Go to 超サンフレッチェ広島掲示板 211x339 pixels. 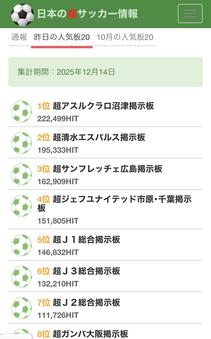tap(107, 169)
